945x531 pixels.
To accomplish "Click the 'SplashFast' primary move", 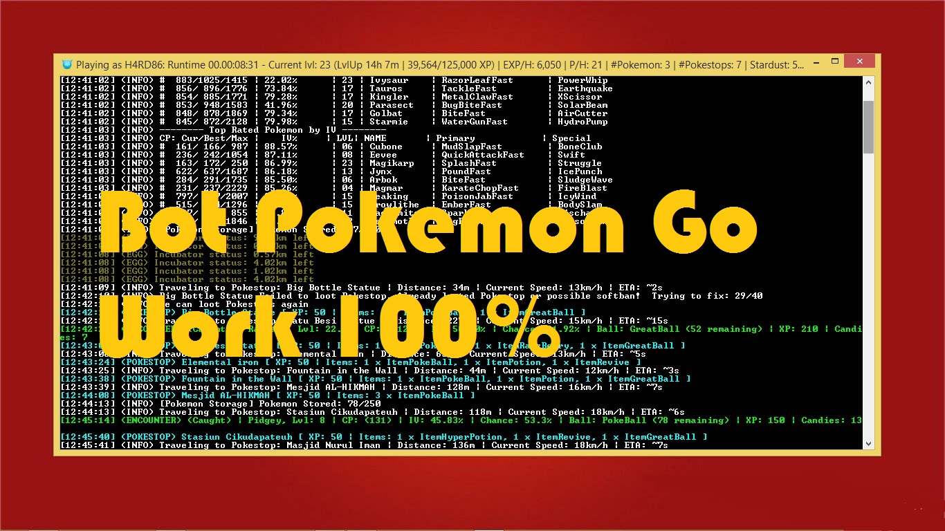I will coord(469,163).
